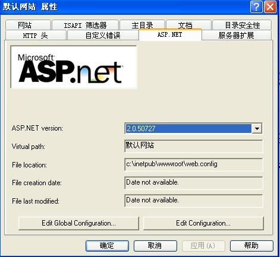Confirm with the 确定 button

tap(107, 246)
